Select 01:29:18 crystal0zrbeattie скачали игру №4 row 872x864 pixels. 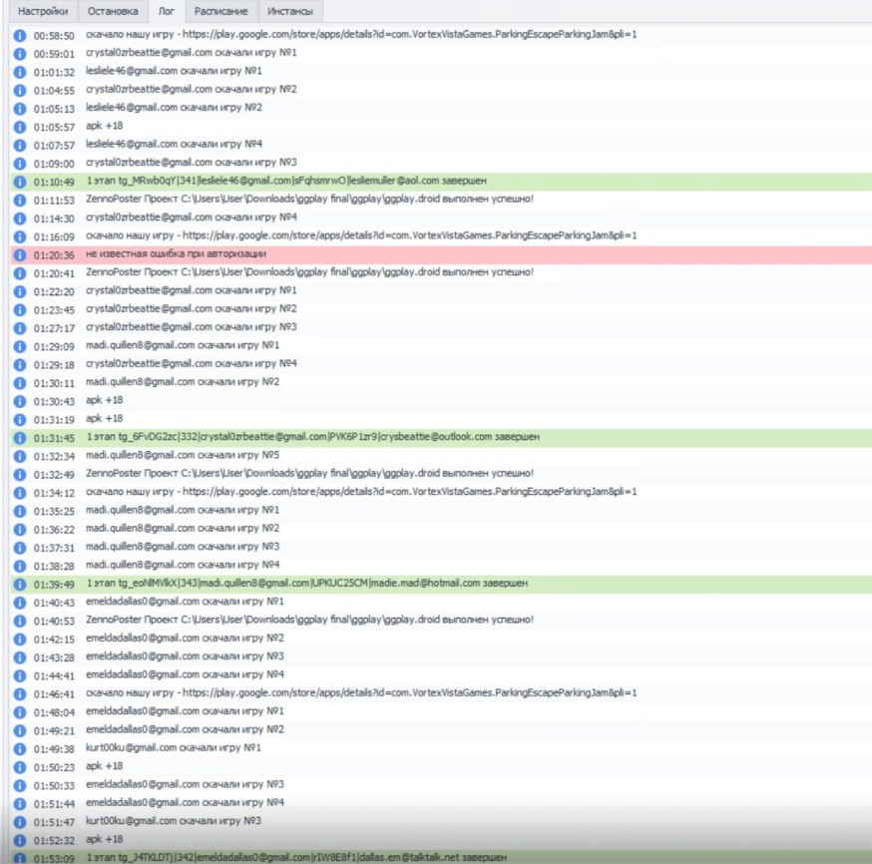[440, 365]
